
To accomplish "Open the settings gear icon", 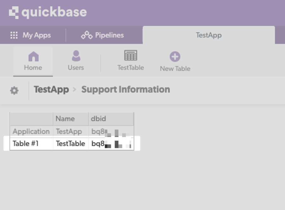I will point(14,90).
